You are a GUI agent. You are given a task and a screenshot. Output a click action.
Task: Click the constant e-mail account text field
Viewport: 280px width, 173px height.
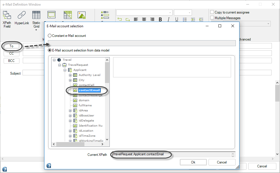(x=142, y=43)
